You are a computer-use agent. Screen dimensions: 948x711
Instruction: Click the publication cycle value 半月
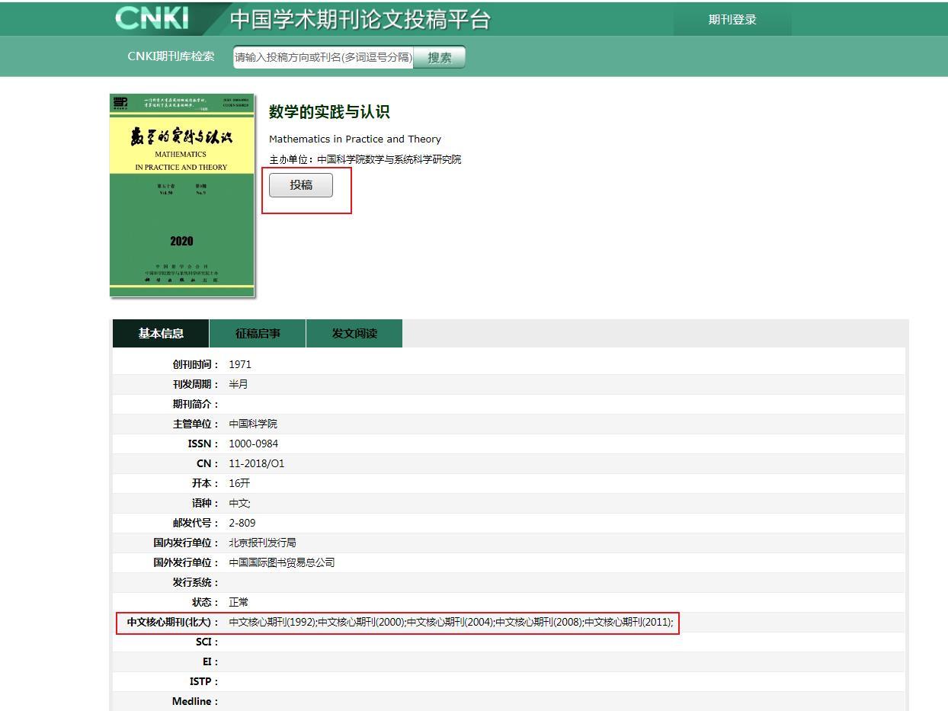tap(239, 384)
